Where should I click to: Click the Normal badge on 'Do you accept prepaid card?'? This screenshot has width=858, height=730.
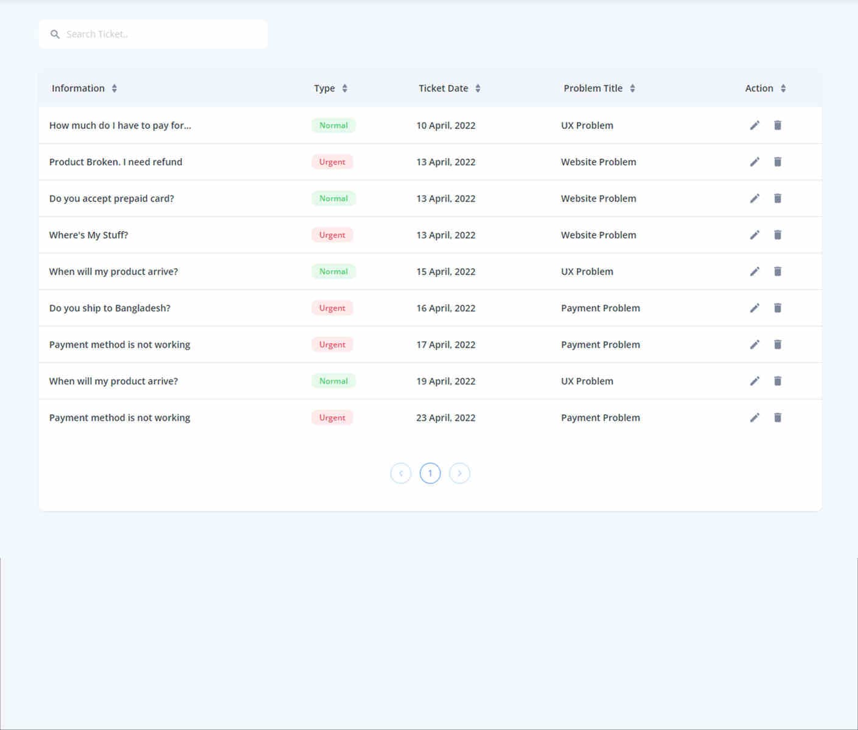(333, 198)
